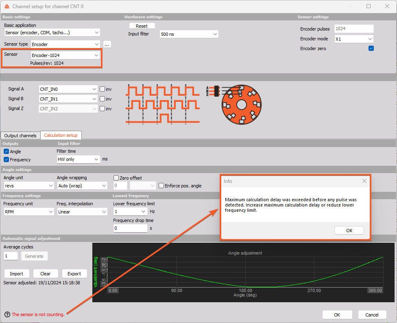Maximize the Channel setup window
The height and width of the screenshot is (323, 397).
click(369, 6)
